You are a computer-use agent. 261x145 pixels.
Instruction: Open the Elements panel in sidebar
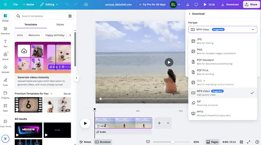[x=5, y=30]
